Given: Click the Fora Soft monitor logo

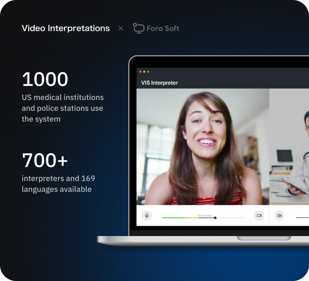Looking at the screenshot, I should pos(139,28).
